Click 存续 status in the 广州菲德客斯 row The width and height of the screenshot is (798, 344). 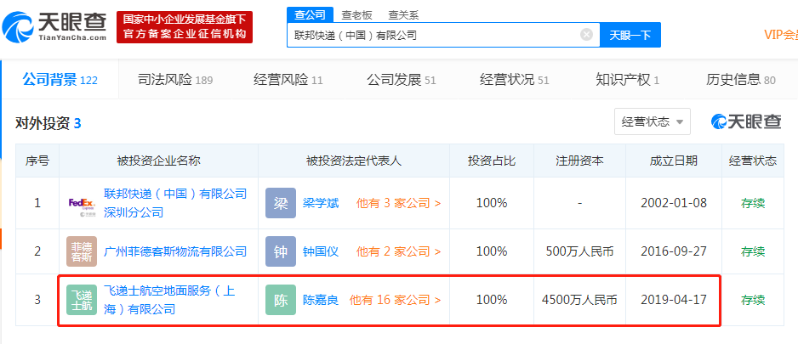(753, 251)
